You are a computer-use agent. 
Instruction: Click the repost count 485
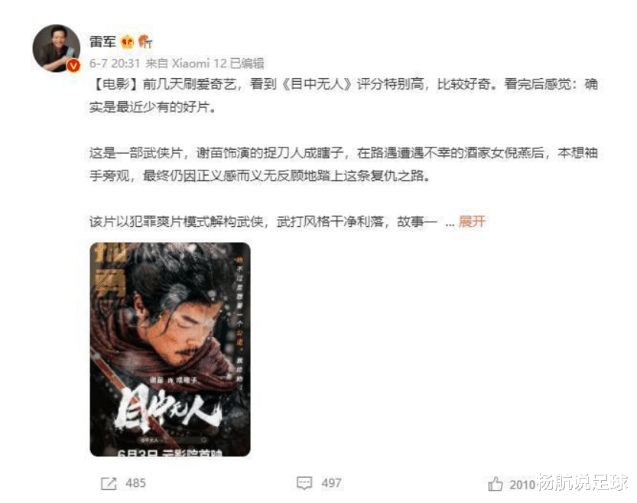(x=135, y=483)
